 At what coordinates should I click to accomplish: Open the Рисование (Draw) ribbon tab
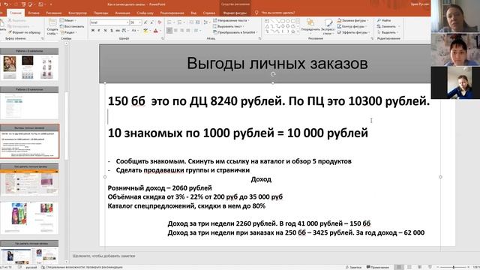point(54,13)
